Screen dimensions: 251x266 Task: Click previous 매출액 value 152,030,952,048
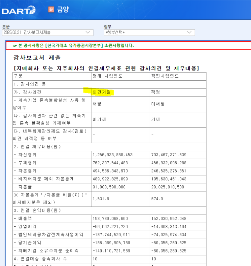pos(169,219)
